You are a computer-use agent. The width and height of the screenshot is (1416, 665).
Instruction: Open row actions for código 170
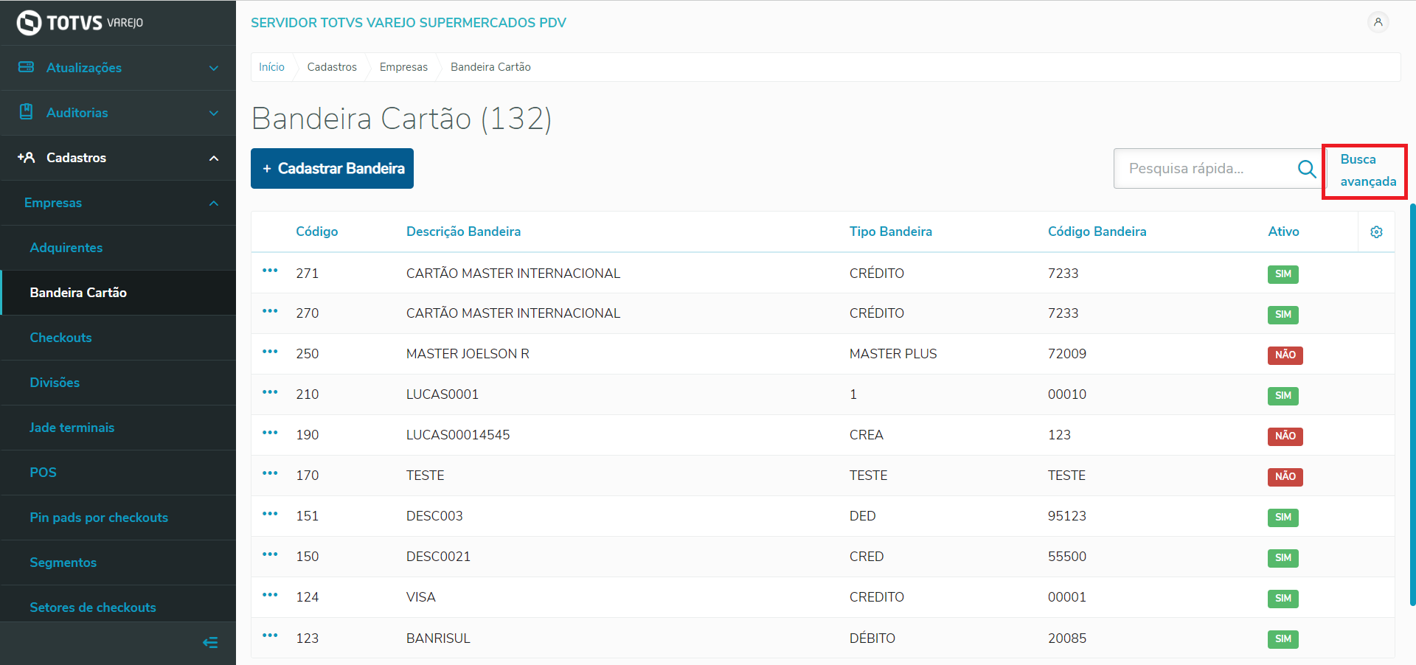pos(270,473)
